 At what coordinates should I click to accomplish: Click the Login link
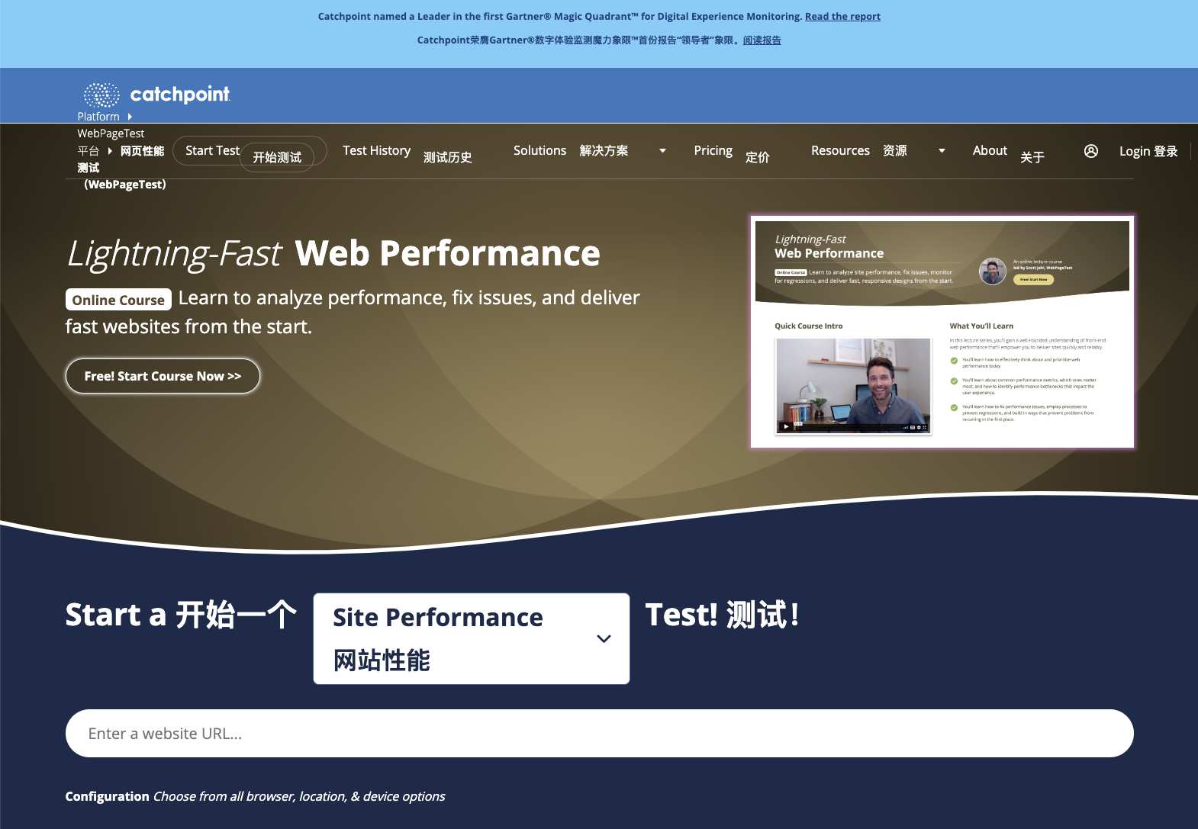pyautogui.click(x=1148, y=151)
